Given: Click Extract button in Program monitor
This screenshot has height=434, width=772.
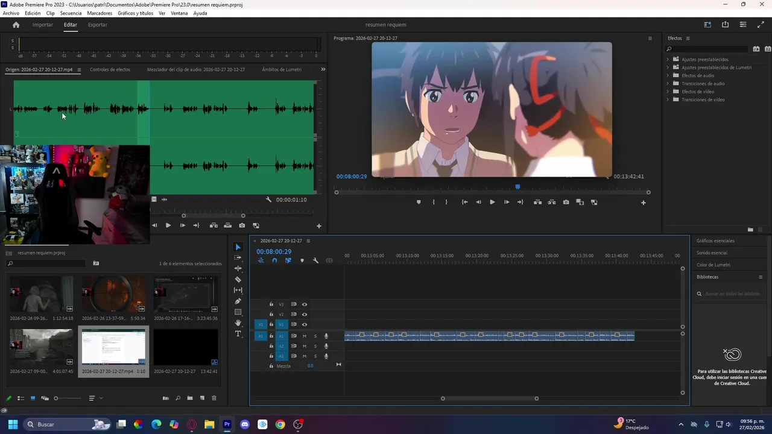Looking at the screenshot, I should click(551, 202).
